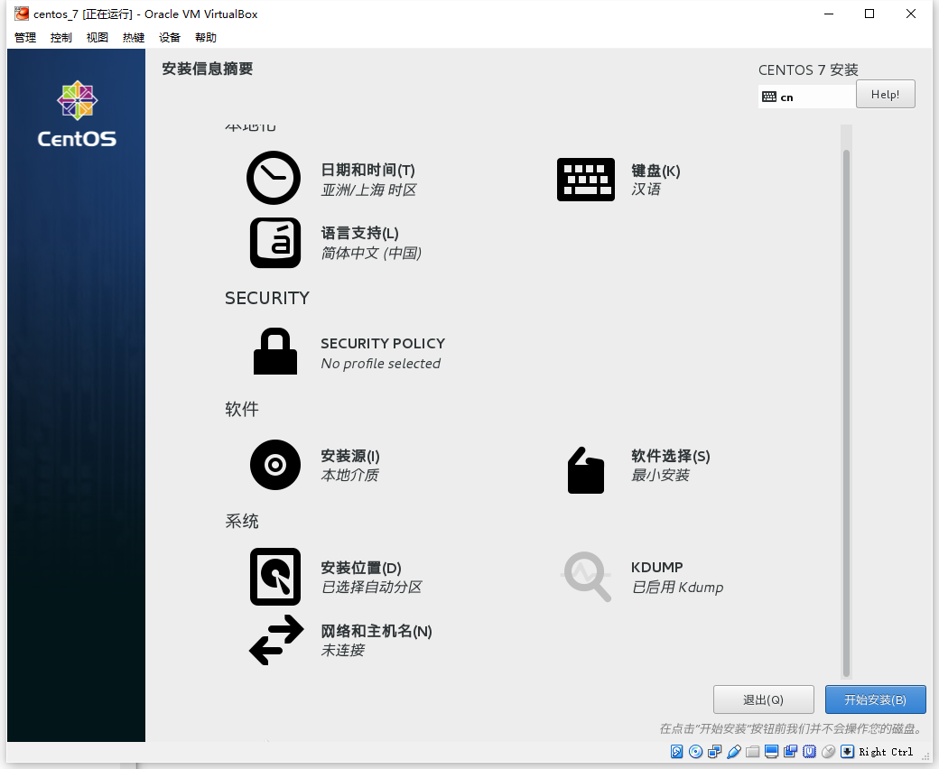This screenshot has height=769, width=939.
Task: Click the 汉语 keyboard status text
Action: (646, 190)
